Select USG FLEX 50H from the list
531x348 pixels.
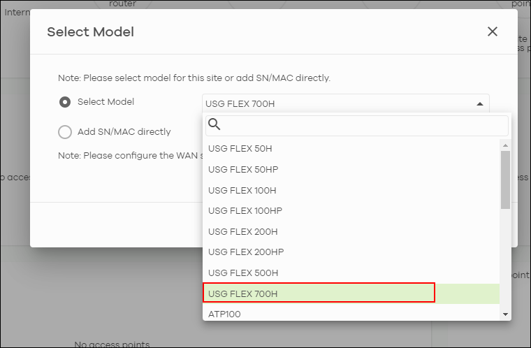click(x=351, y=149)
